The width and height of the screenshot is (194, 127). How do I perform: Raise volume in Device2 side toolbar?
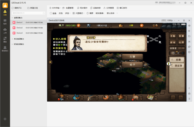pos(189,26)
